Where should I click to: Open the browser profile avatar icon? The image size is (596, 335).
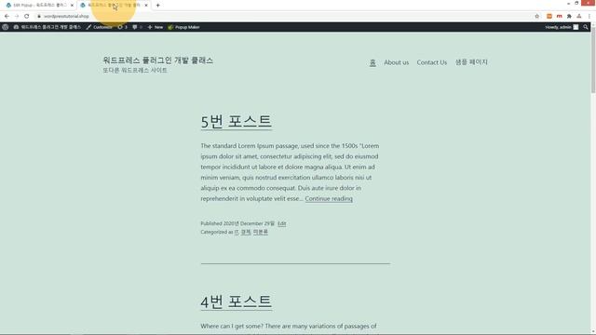point(579,16)
